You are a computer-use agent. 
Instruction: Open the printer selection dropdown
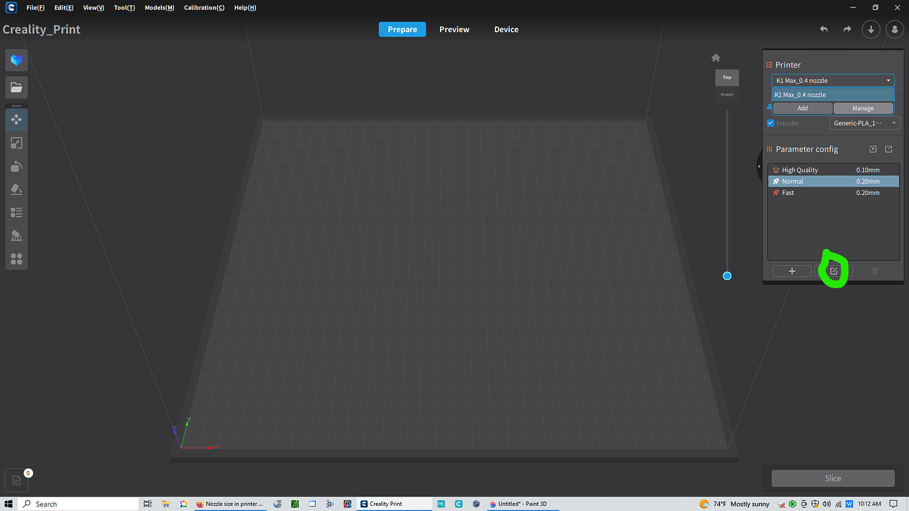pos(833,80)
